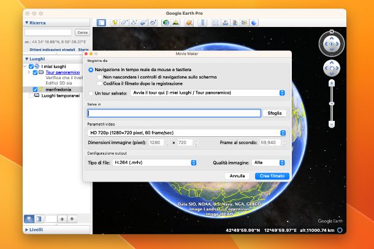Click the Sfoglia browse button
The width and height of the screenshot is (374, 249).
(x=275, y=113)
